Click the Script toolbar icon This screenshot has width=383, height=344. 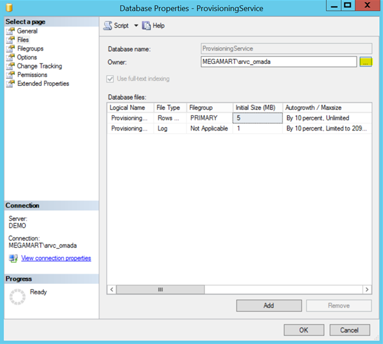[108, 26]
